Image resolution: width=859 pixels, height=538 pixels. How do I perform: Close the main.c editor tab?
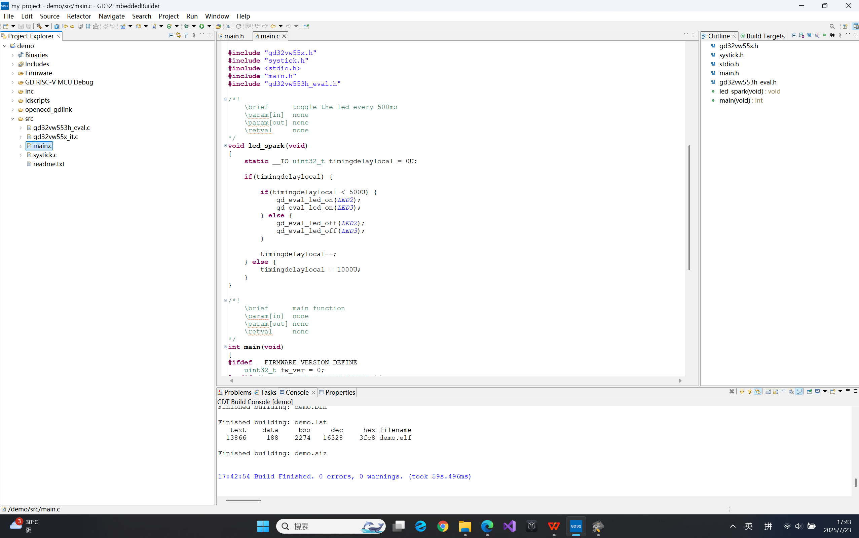point(284,36)
